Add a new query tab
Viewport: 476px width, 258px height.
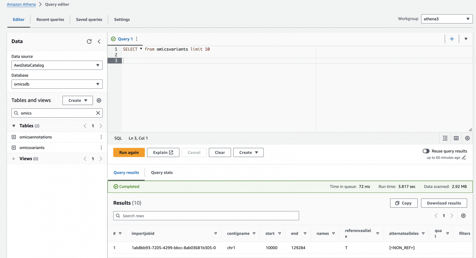[452, 39]
